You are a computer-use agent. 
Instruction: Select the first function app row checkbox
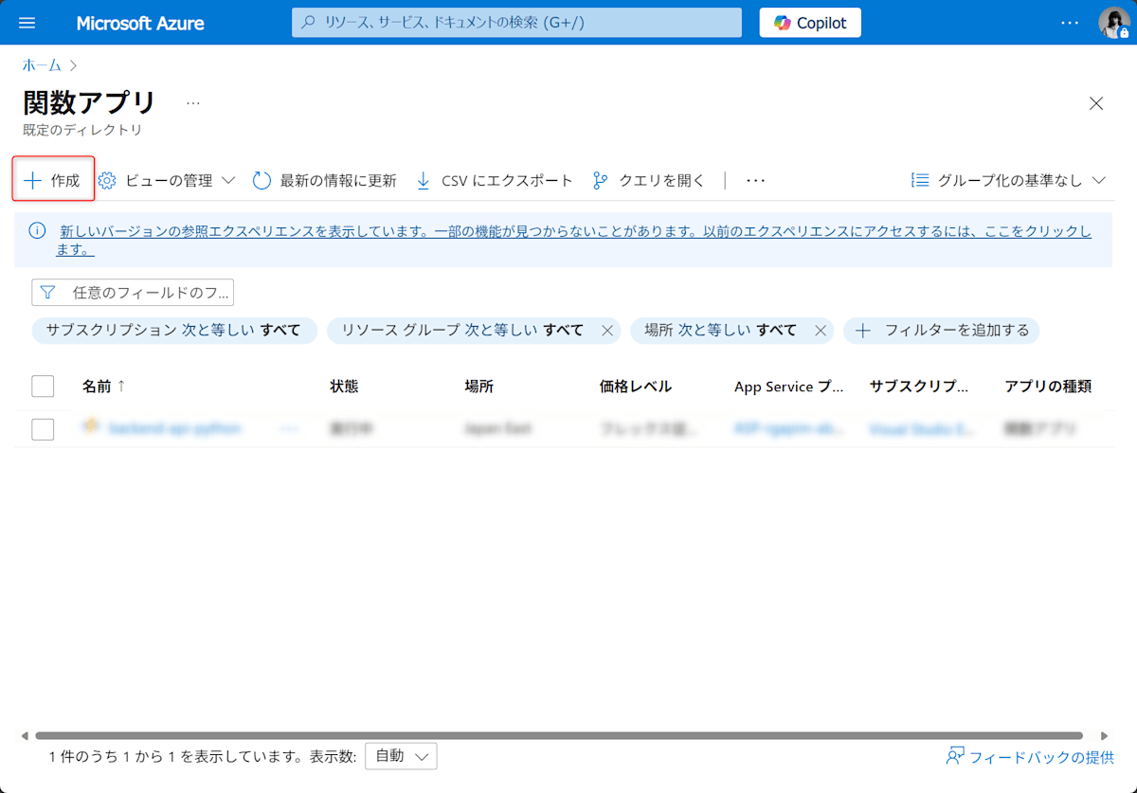pyautogui.click(x=43, y=429)
